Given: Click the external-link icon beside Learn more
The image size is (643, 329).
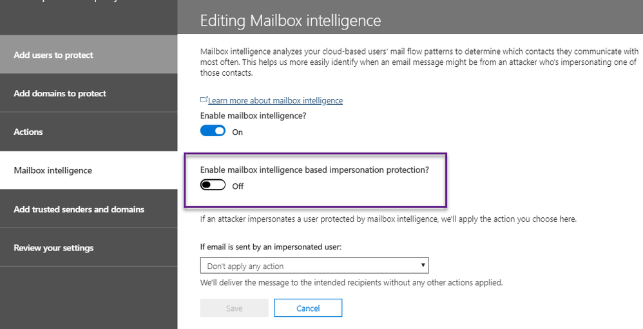Looking at the screenshot, I should pyautogui.click(x=204, y=100).
